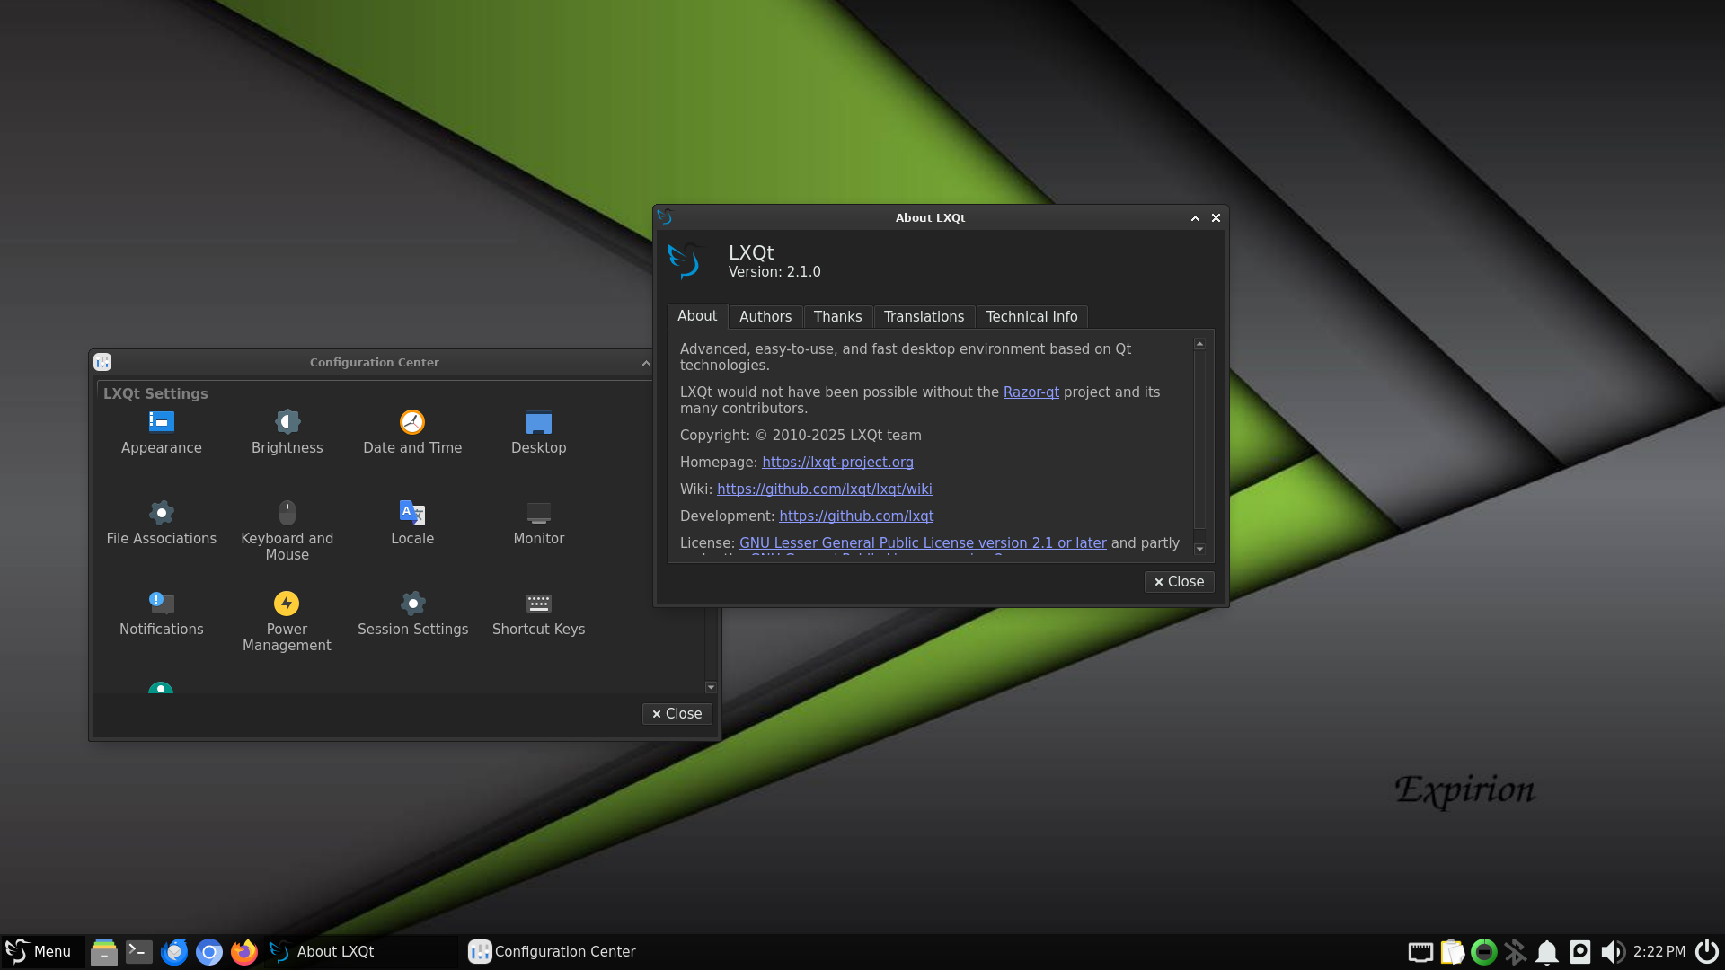
Task: Launch the terminal from the taskbar
Action: click(139, 951)
